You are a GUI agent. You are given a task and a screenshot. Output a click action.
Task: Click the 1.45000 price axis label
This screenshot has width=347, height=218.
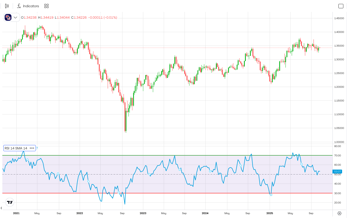pyautogui.click(x=339, y=18)
